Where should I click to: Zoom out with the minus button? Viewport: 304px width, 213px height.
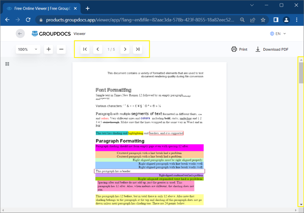pos(61,49)
